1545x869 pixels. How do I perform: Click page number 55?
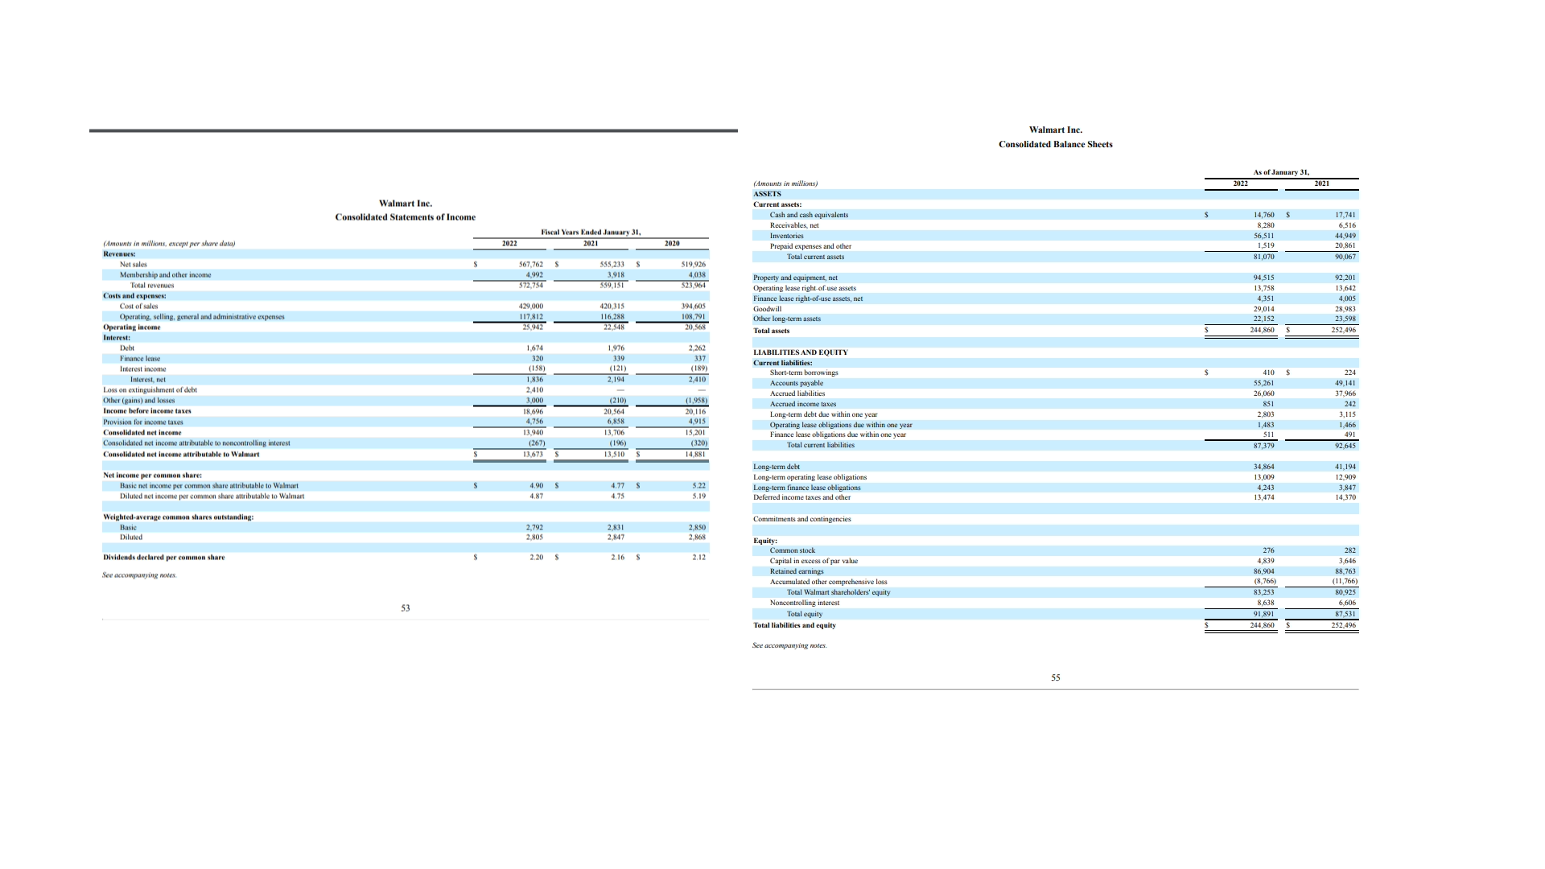[x=1055, y=677]
